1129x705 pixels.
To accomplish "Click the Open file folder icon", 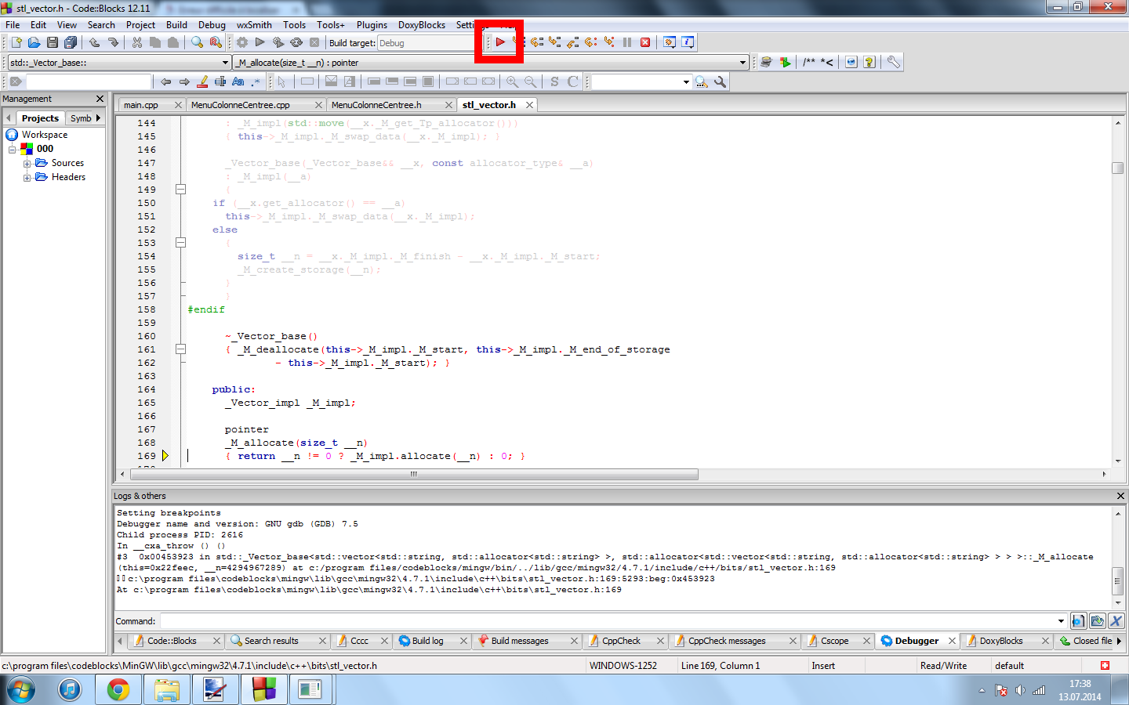I will point(34,42).
